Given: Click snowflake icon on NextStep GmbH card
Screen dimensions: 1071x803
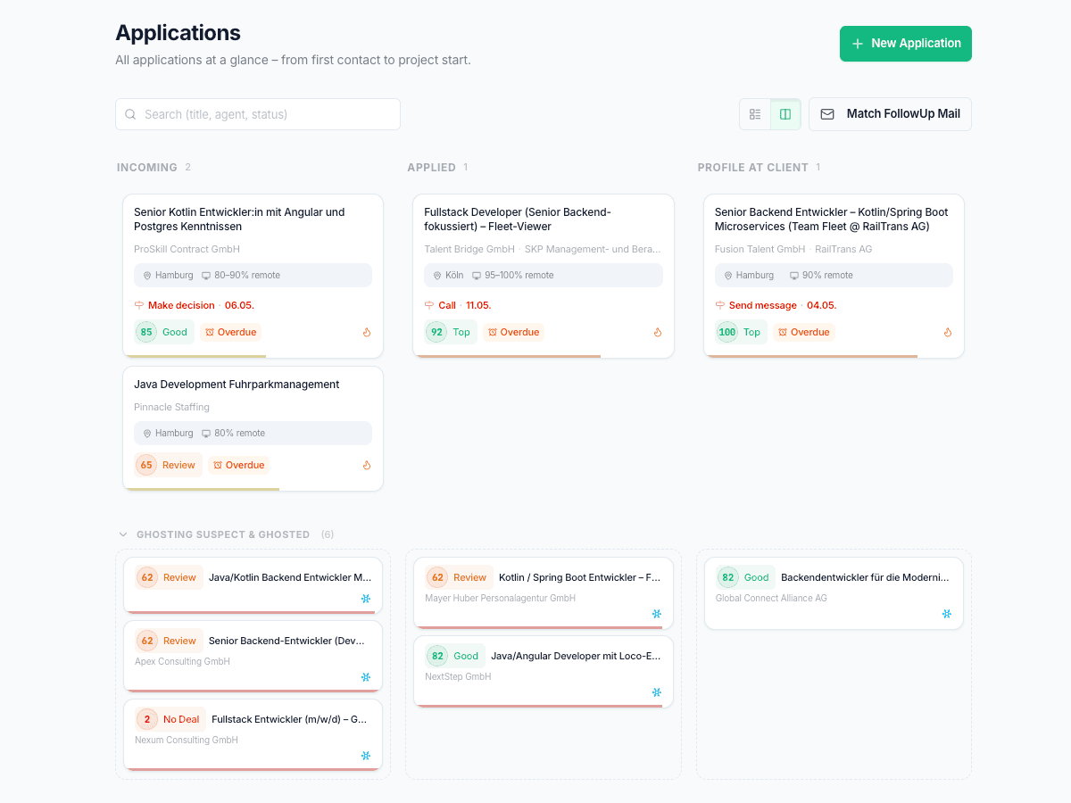Looking at the screenshot, I should click(x=657, y=692).
